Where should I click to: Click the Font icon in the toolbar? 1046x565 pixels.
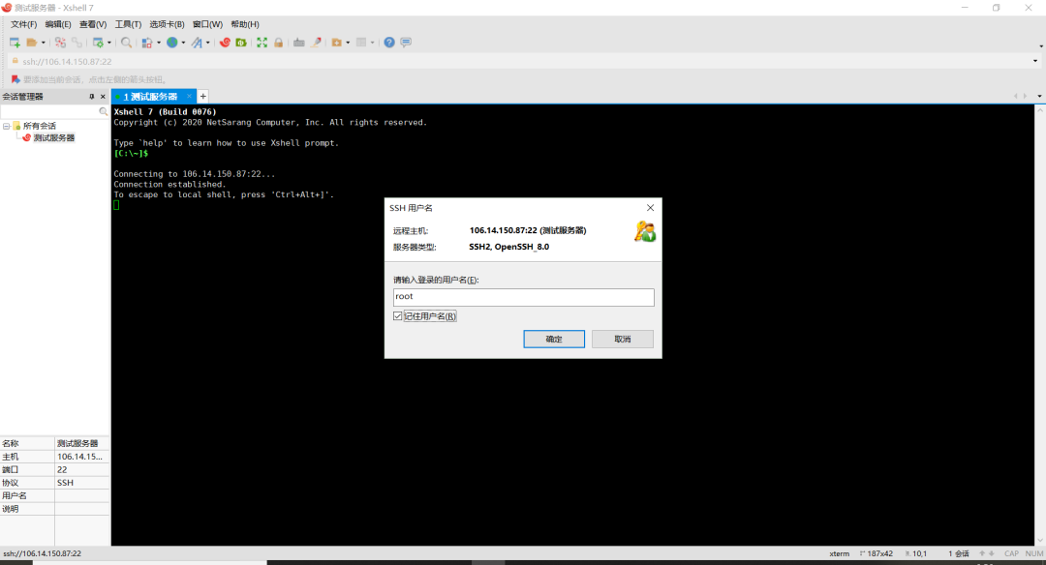pyautogui.click(x=197, y=43)
